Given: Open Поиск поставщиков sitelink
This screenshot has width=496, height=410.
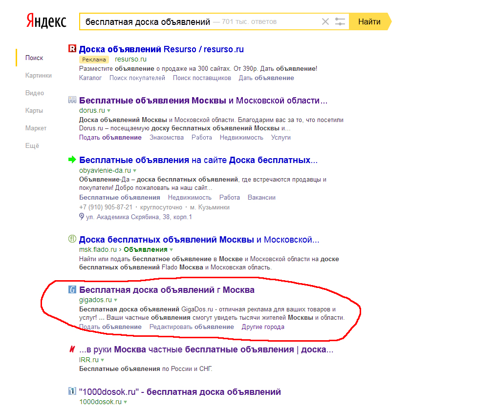Looking at the screenshot, I should [x=202, y=78].
